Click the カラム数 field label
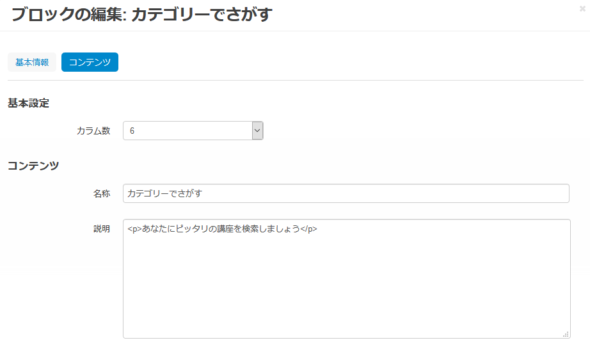This screenshot has height=354, width=590. point(93,131)
